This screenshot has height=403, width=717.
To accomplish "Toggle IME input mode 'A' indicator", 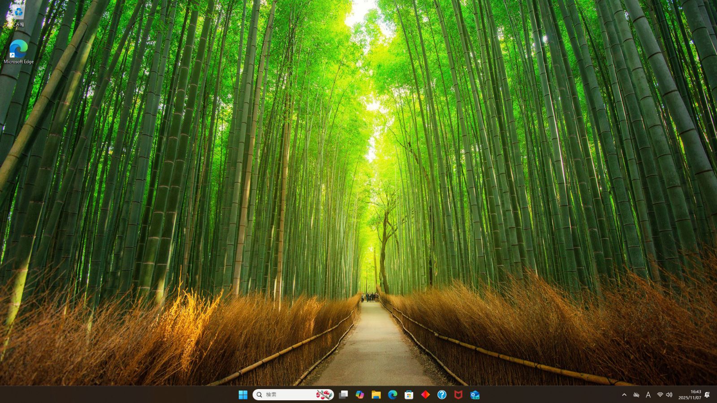I will coord(648,395).
